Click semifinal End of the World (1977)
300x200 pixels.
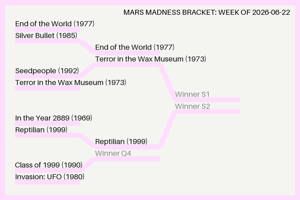tap(135, 47)
